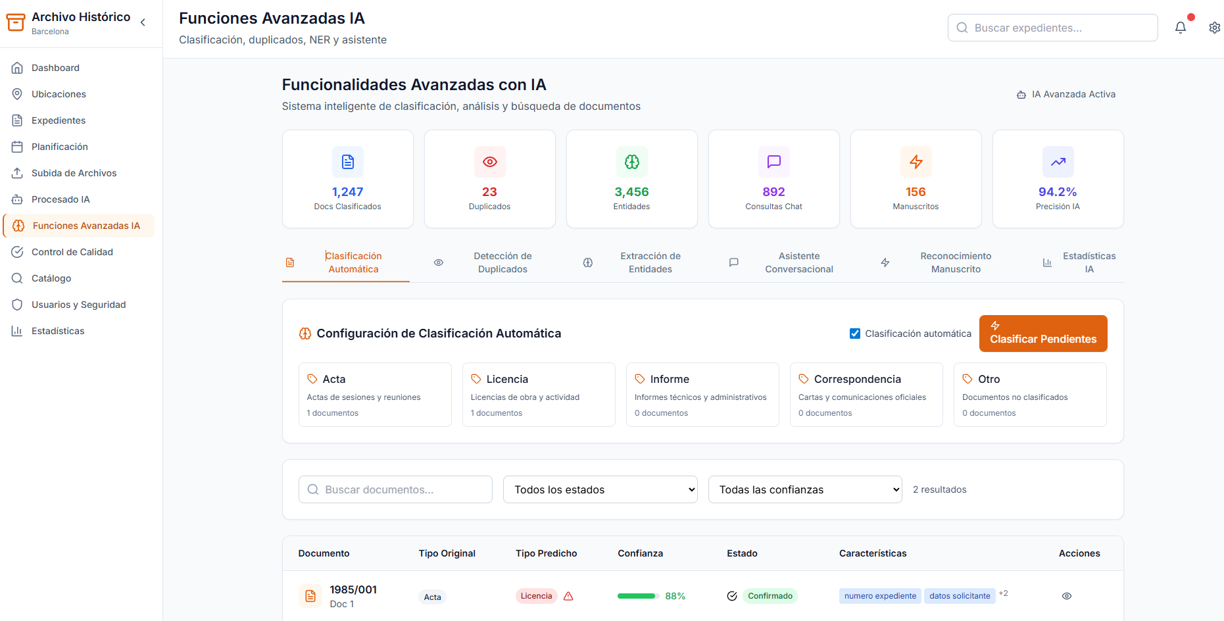Click the Manuscritos lightning bolt icon

(x=916, y=162)
